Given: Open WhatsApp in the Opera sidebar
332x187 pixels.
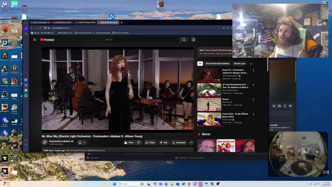Looking at the screenshot, I should coord(26,90).
